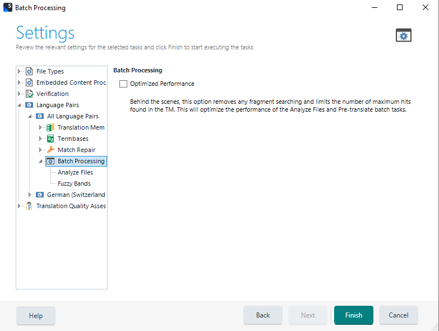
Task: Click the Batch Processing gear window icon
Action: point(50,161)
